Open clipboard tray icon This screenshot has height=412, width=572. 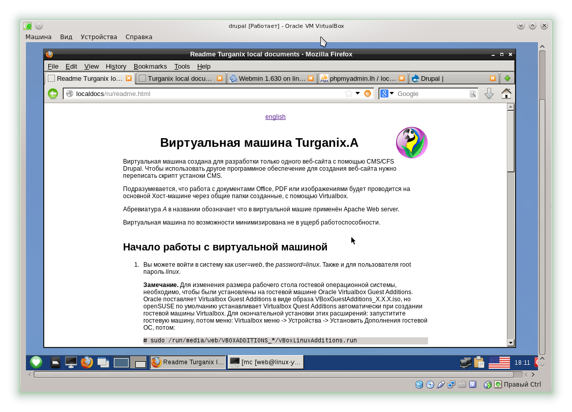pyautogui.click(x=479, y=362)
